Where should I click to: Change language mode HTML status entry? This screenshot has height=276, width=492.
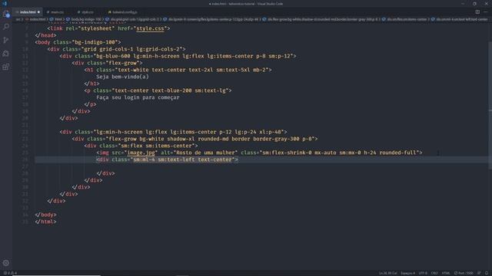click(446, 273)
